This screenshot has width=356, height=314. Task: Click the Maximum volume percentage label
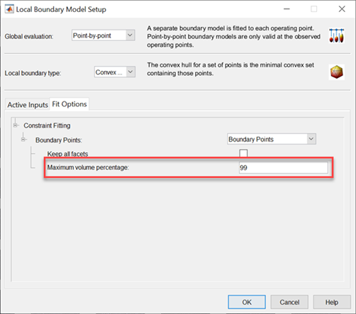pyautogui.click(x=88, y=167)
